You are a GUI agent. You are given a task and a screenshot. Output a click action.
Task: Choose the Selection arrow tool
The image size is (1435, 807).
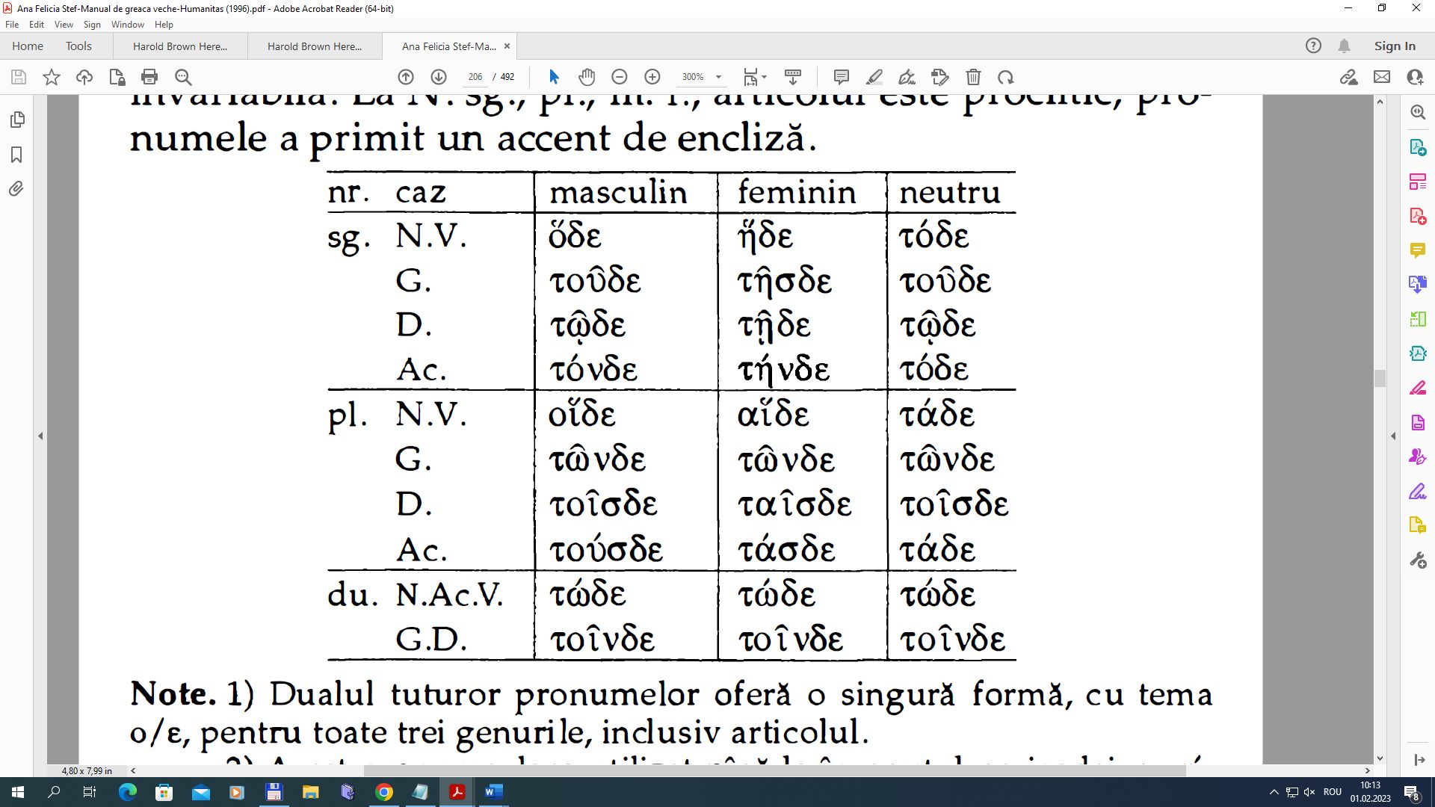coord(554,77)
